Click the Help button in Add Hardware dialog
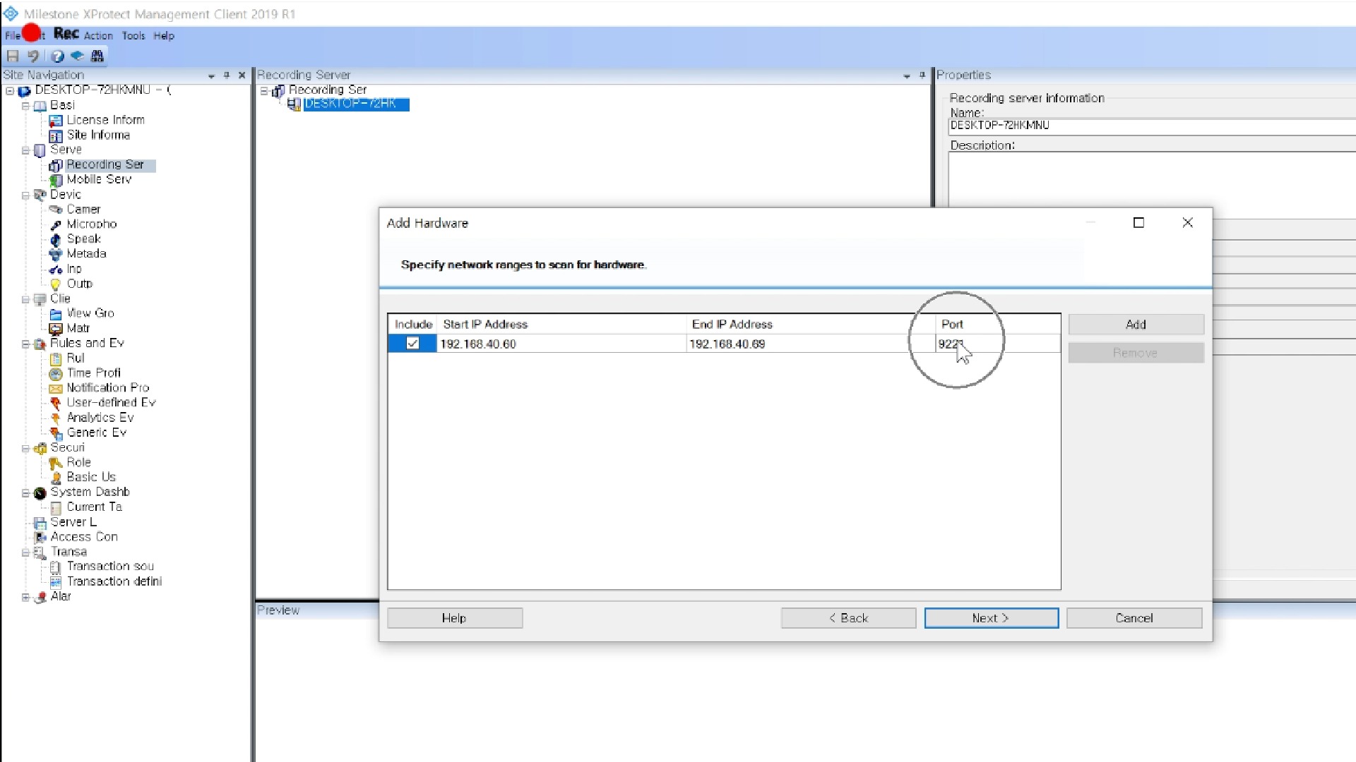Viewport: 1356px width, 762px height. (x=454, y=618)
